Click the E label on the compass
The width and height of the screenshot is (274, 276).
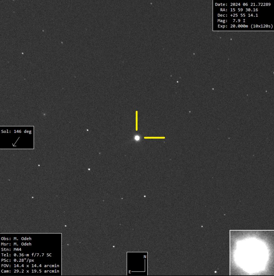(x=130, y=272)
